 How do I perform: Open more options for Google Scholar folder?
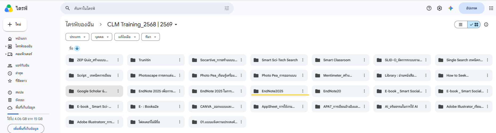pos(118,91)
